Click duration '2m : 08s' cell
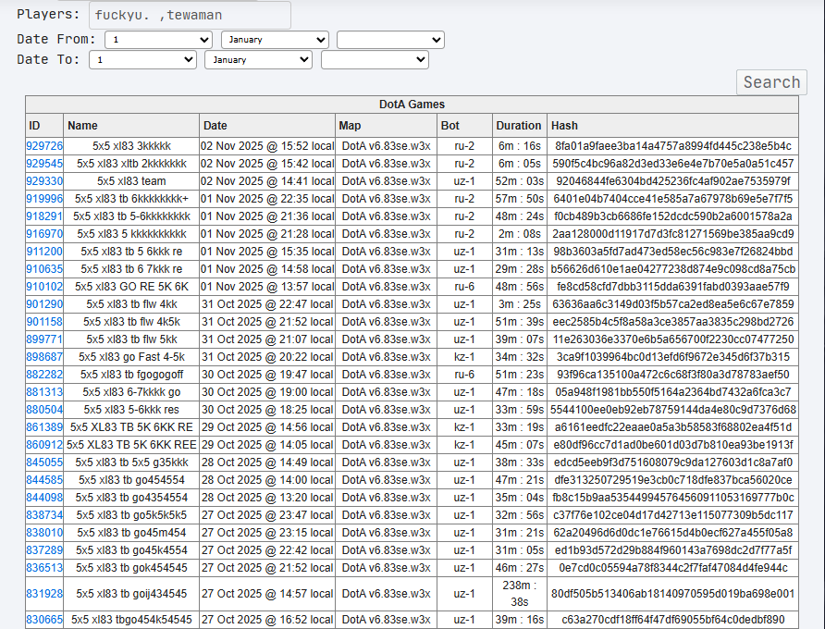The height and width of the screenshot is (629, 825). pyautogui.click(x=519, y=234)
